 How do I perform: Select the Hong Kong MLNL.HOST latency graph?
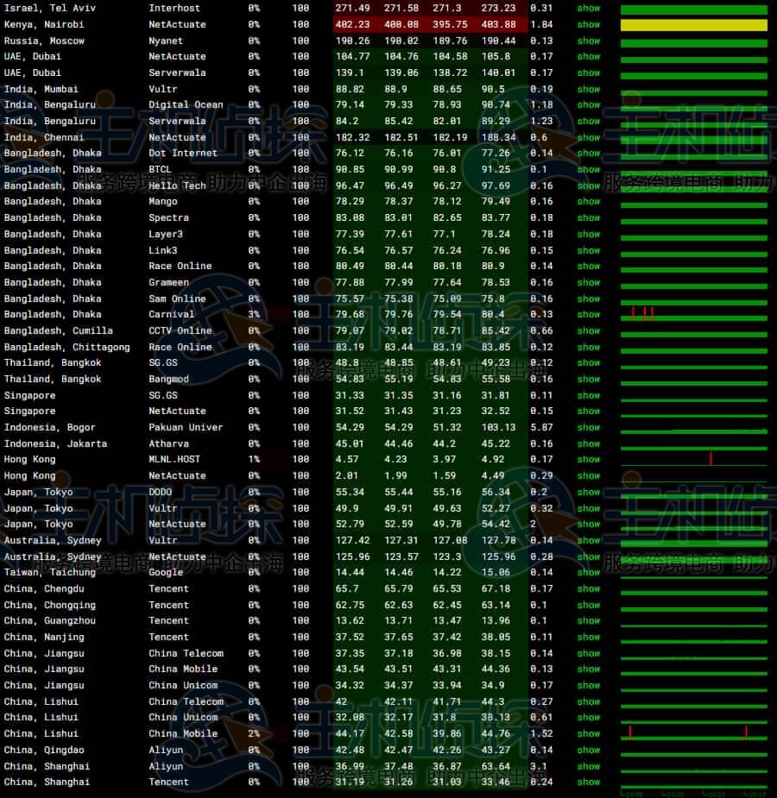tap(693, 460)
